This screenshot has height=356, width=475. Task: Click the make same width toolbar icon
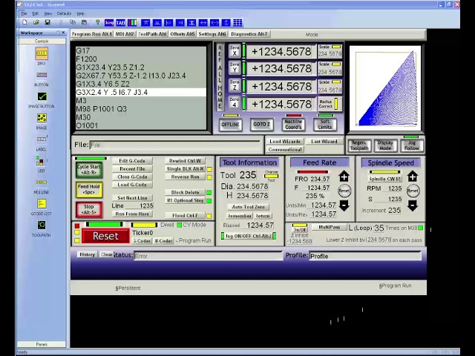[203, 23]
